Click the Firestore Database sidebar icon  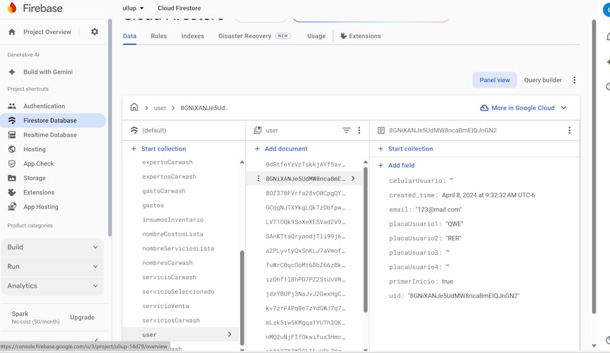coord(12,121)
